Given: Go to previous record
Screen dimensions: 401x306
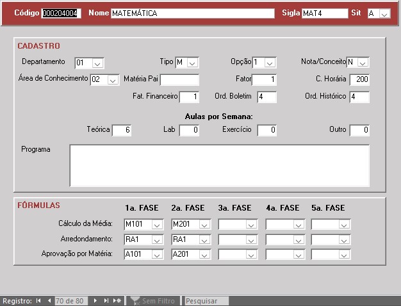Looking at the screenshot, I should pyautogui.click(x=49, y=301).
